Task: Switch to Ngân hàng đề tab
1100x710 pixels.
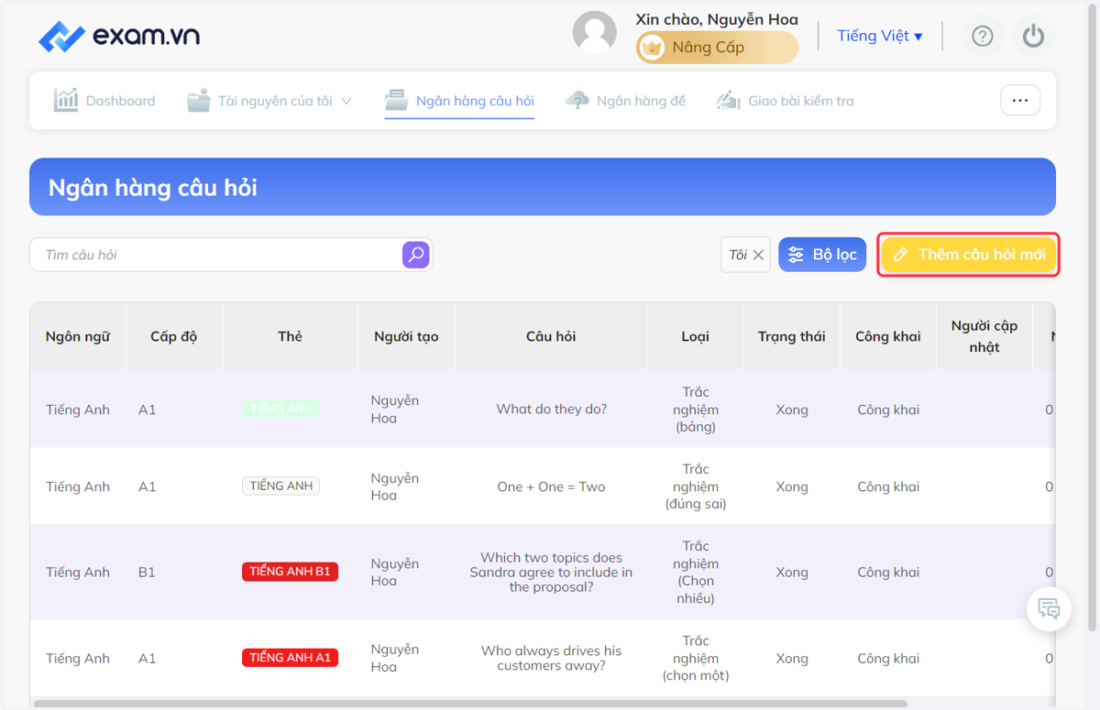Action: point(626,101)
